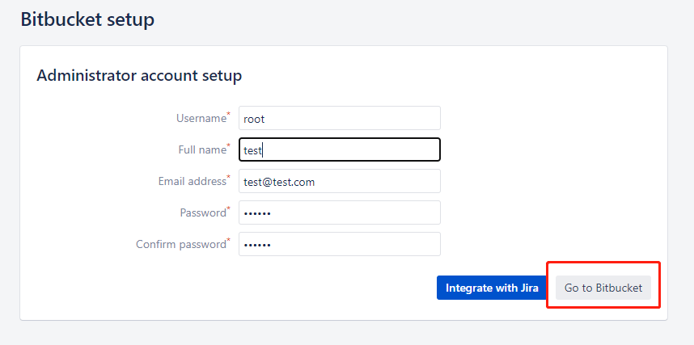
Task: Click Integrate with Jira button
Action: pyautogui.click(x=492, y=288)
